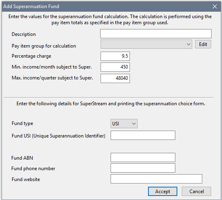This screenshot has height=200, width=222.
Task: Click the 'Fund USI (Unique Superannuation Identifier)' label
Action: 58,136
